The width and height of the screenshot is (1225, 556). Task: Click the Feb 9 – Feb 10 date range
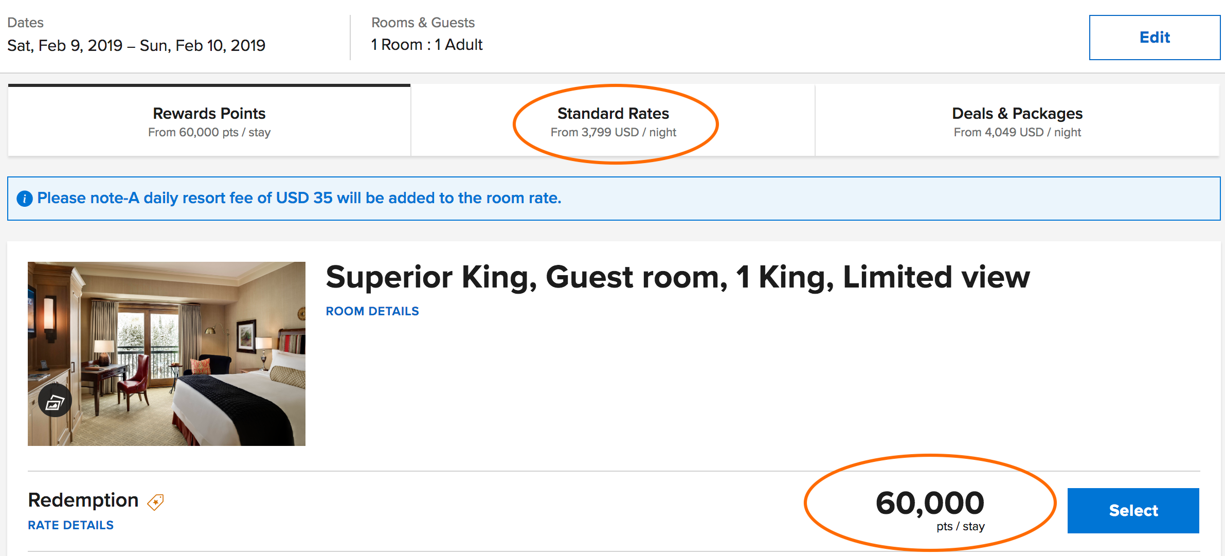[136, 45]
